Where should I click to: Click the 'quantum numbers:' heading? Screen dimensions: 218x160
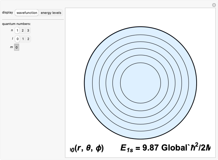pos(16,24)
